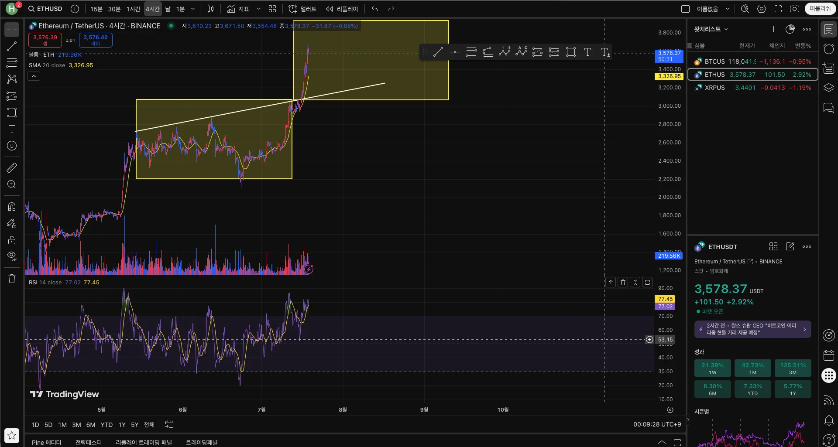The width and height of the screenshot is (838, 447).
Task: Open the indicator templates dropdown arrow
Action: [258, 9]
